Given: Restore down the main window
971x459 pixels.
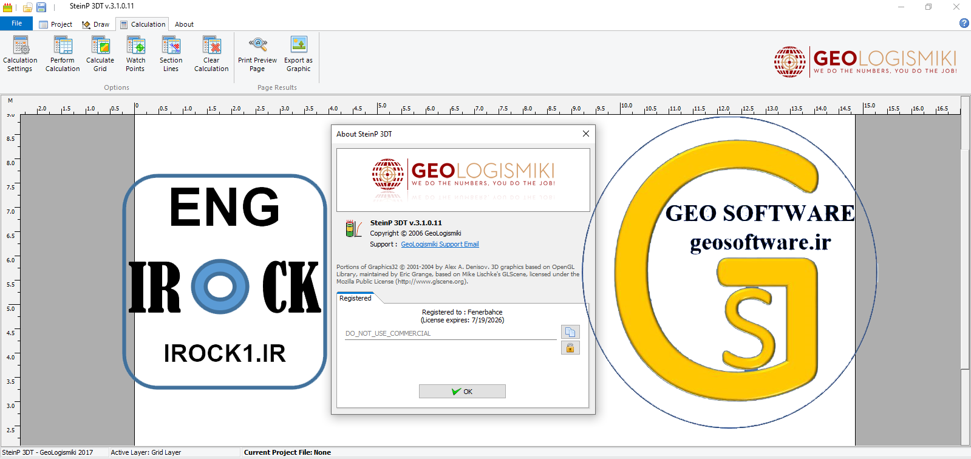Looking at the screenshot, I should pyautogui.click(x=928, y=7).
